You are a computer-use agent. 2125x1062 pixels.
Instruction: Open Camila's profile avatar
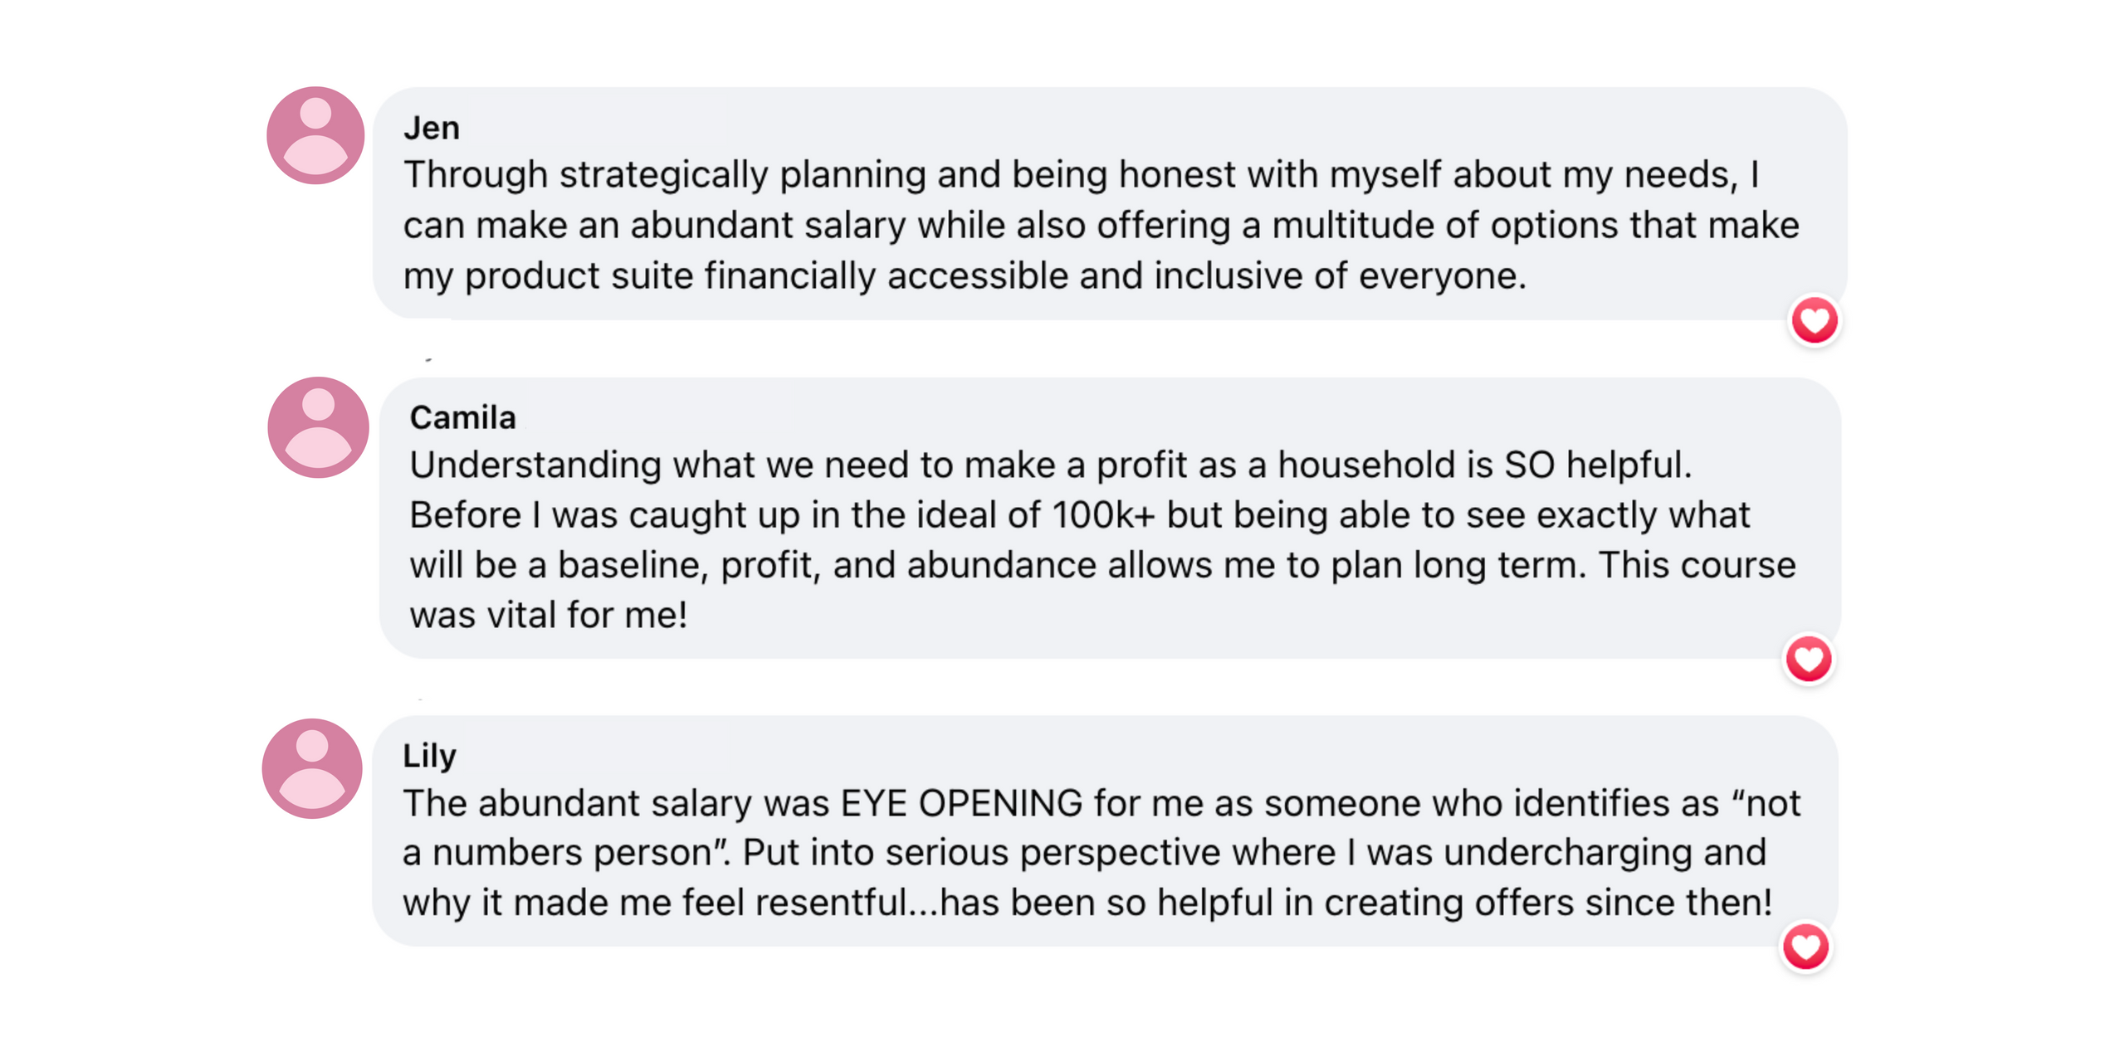[319, 427]
